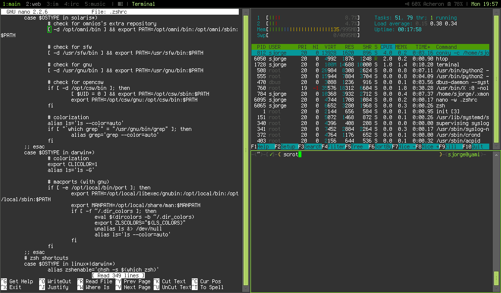Screen dimensions: 501x293
Task: Click the battery 78% indicator
Action: click(x=455, y=4)
